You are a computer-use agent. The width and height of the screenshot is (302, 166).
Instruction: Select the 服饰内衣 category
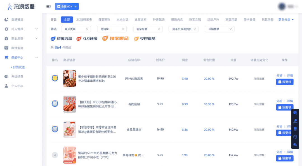tap(177, 19)
